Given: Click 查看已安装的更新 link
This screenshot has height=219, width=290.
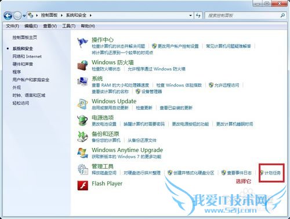Looking at the screenshot, I should point(176,107).
